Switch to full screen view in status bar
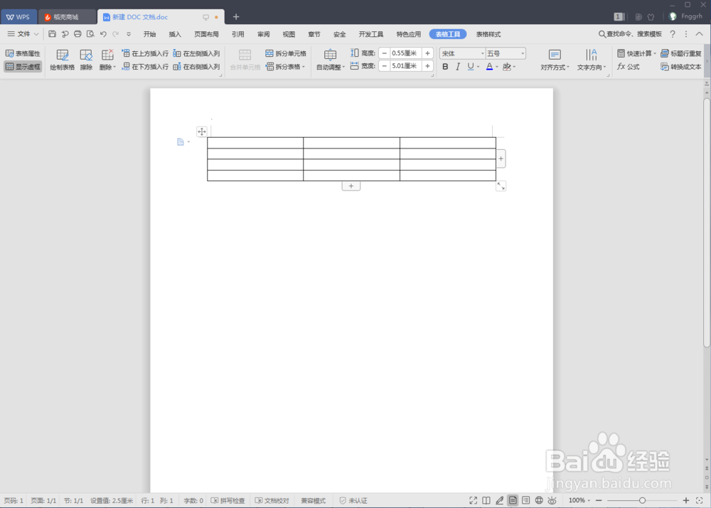This screenshot has height=508, width=711. [x=473, y=500]
